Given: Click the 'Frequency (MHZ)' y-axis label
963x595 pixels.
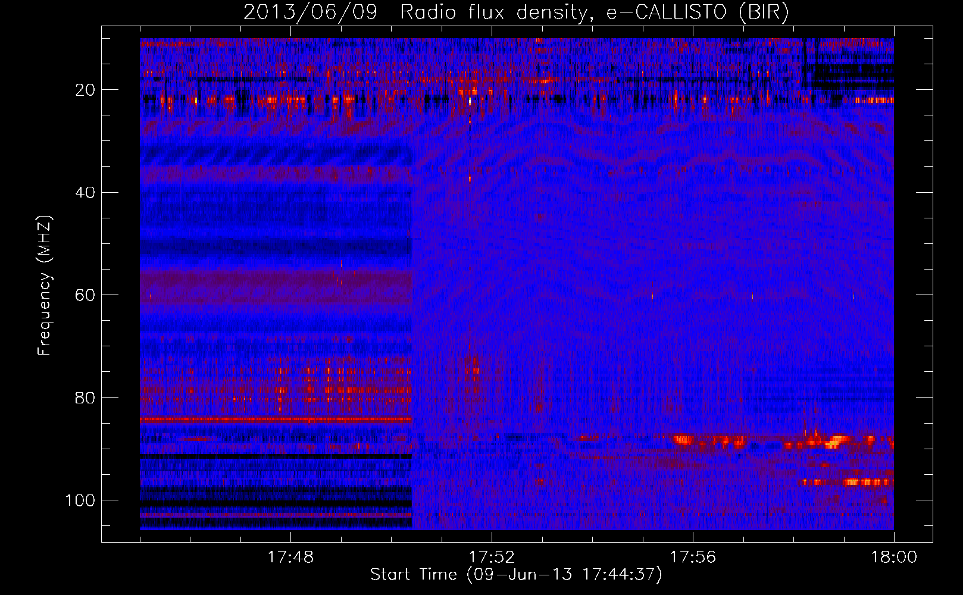Looking at the screenshot, I should 45,286.
